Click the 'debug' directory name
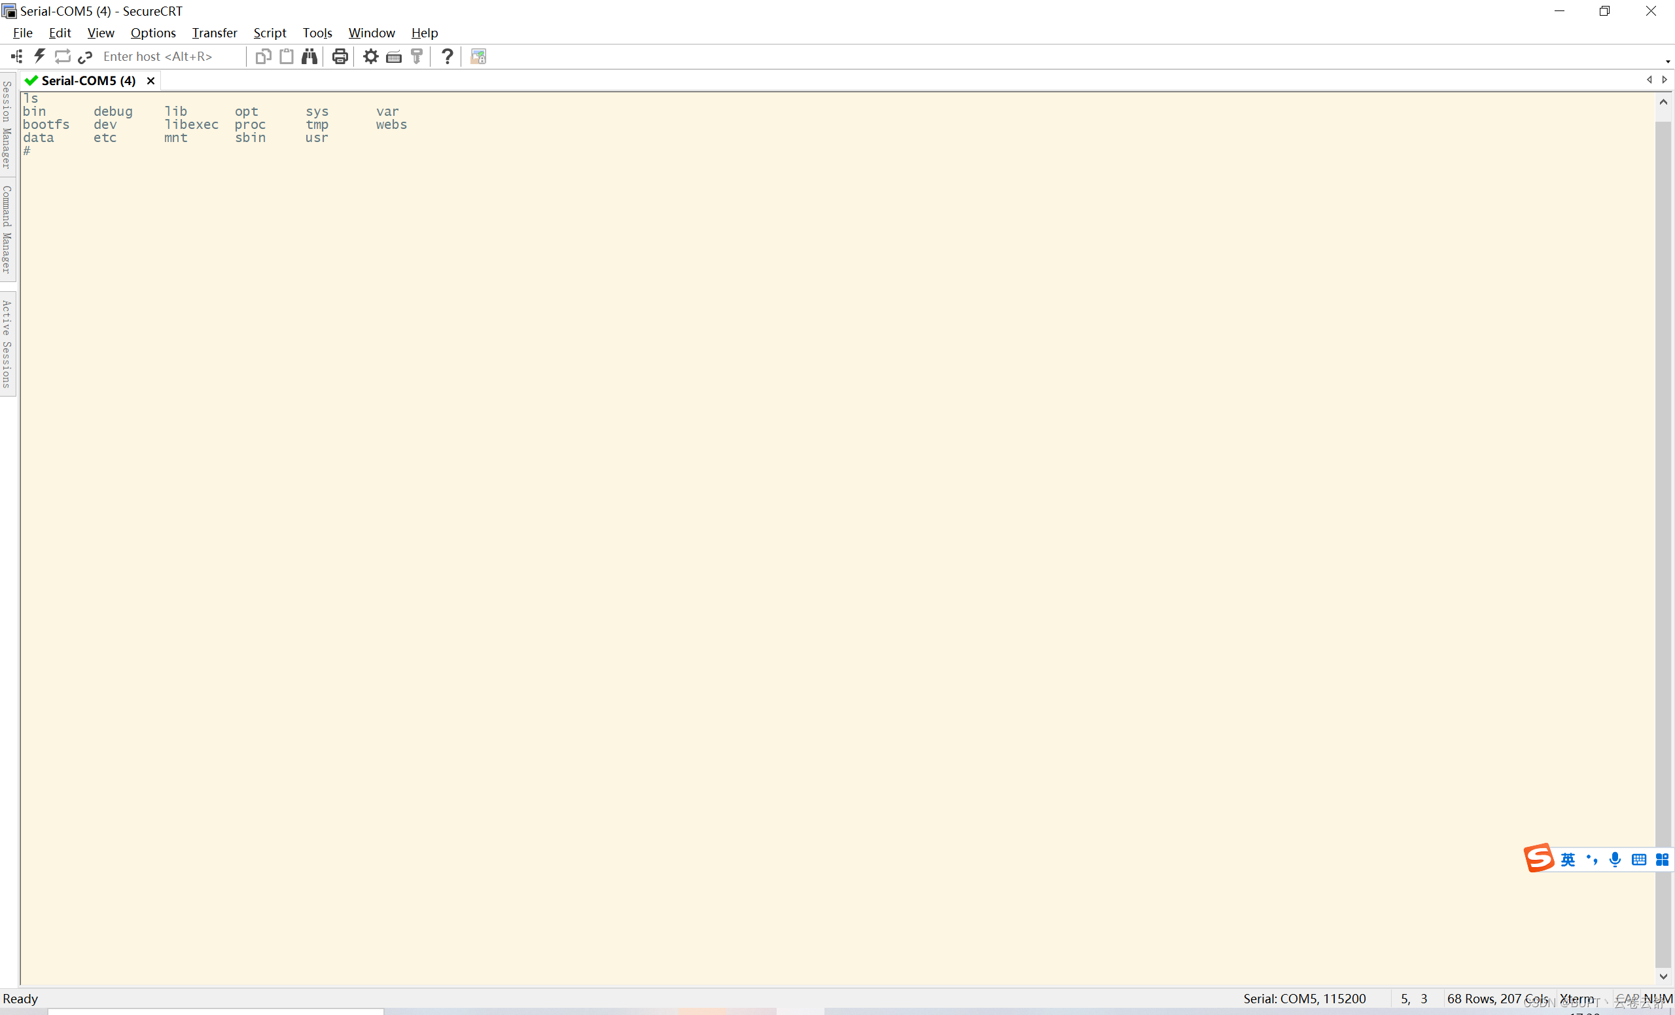The width and height of the screenshot is (1675, 1015). [x=113, y=111]
